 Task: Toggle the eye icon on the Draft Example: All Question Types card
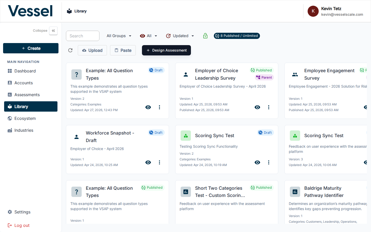[x=148, y=107]
